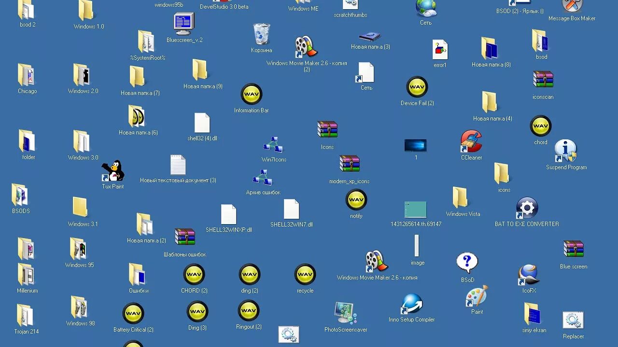Open the Icons RAR archive
Viewport: 618px width, 347px height.
[327, 130]
